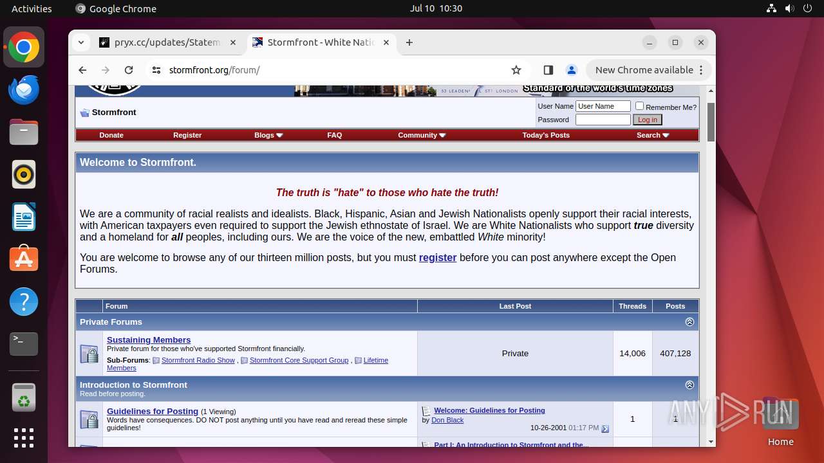Viewport: 824px width, 463px height.
Task: Open site information icon in address bar
Action: [x=156, y=70]
